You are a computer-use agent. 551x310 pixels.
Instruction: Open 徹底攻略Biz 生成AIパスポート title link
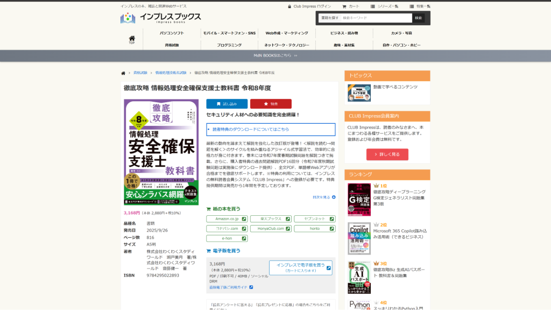point(399,273)
